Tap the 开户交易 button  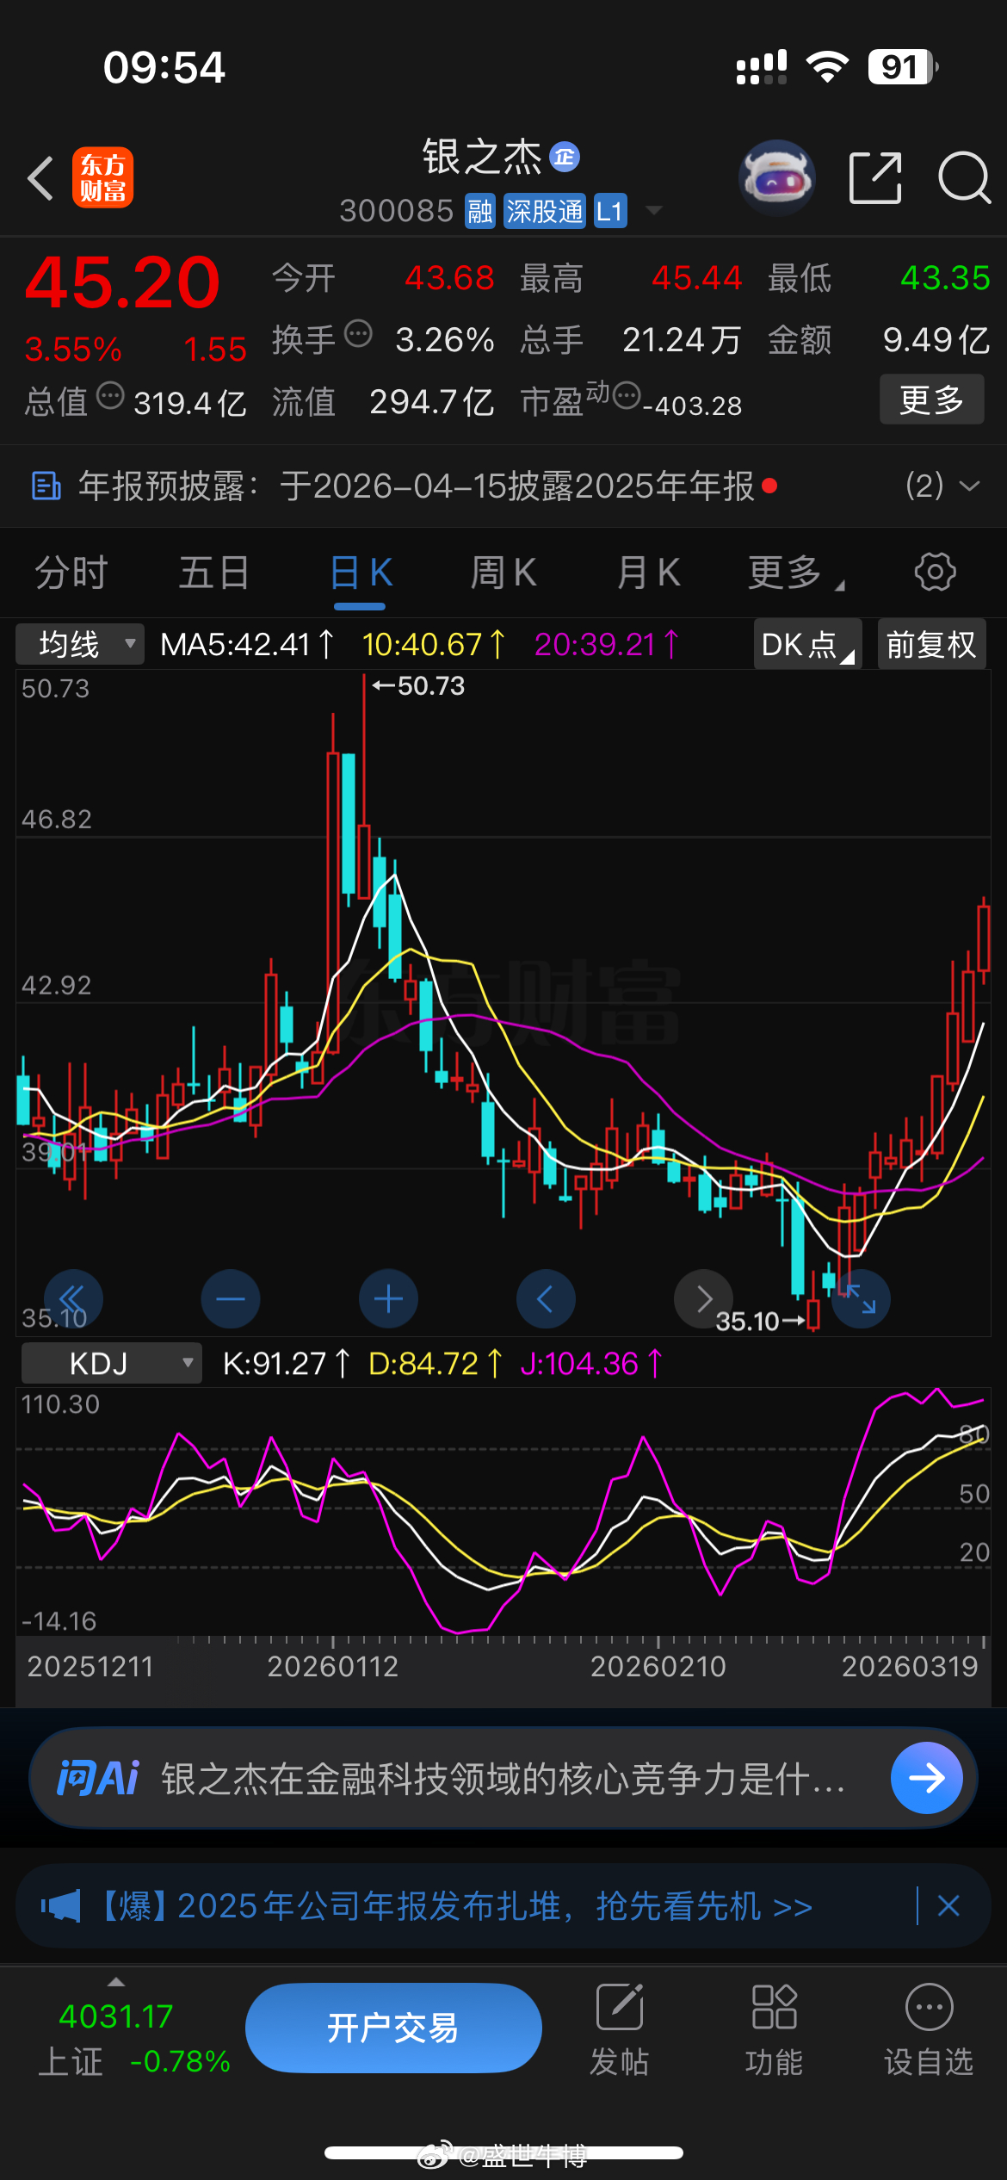pyautogui.click(x=393, y=2028)
